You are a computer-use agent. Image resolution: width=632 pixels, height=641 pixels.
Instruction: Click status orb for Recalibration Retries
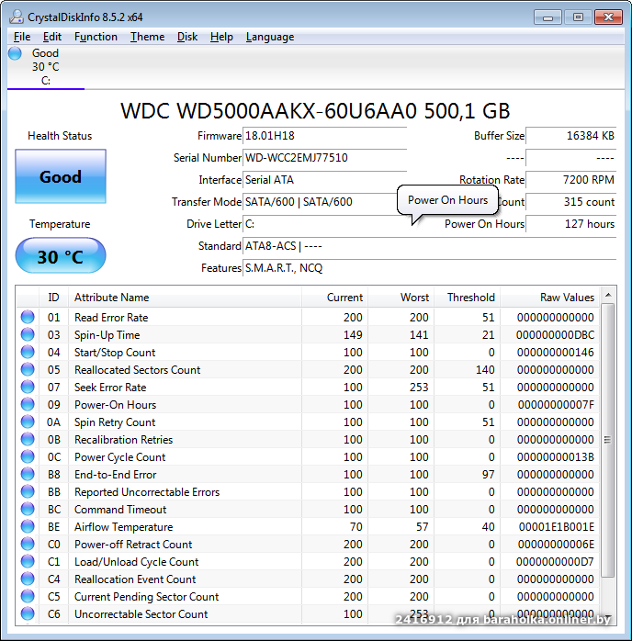coord(28,439)
